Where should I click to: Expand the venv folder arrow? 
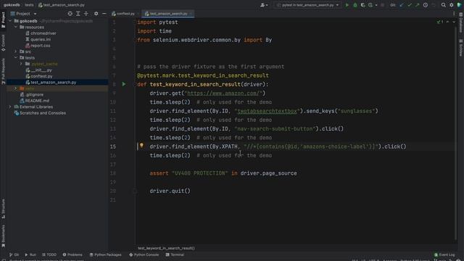16,88
